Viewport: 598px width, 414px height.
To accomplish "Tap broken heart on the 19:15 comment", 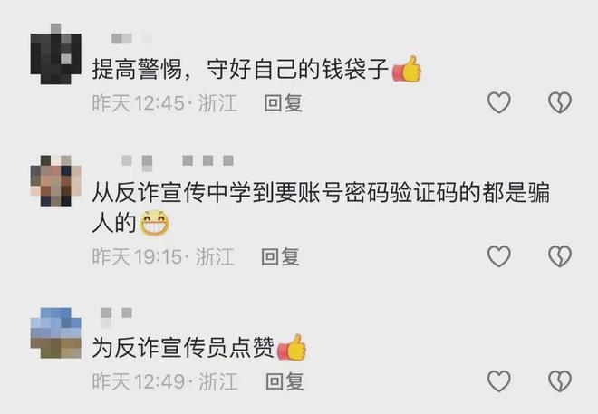I will (560, 256).
